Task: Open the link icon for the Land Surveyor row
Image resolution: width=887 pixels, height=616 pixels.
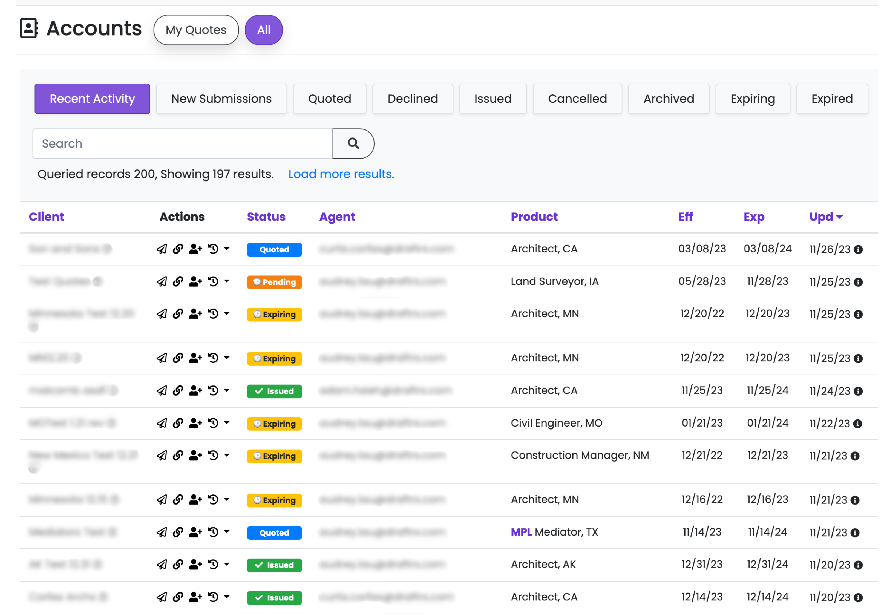Action: point(178,281)
